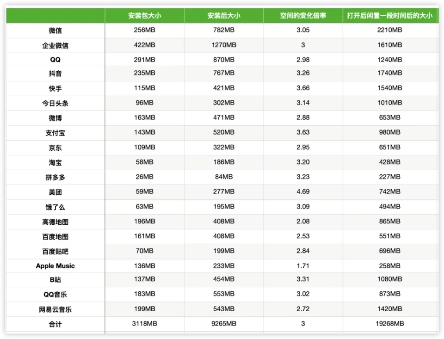Click the 空间的变化倍率 column header
444x339 pixels.
point(303,16)
